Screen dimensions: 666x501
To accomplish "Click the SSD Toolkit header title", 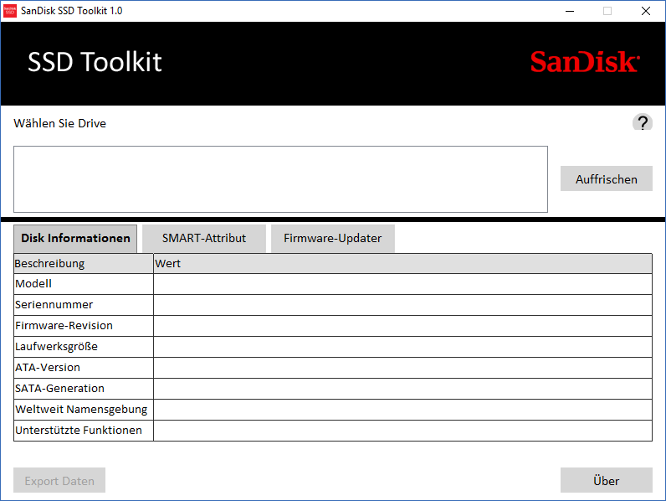I will point(95,62).
